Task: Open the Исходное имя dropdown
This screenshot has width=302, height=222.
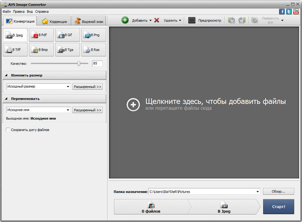Action: pyautogui.click(x=38, y=110)
